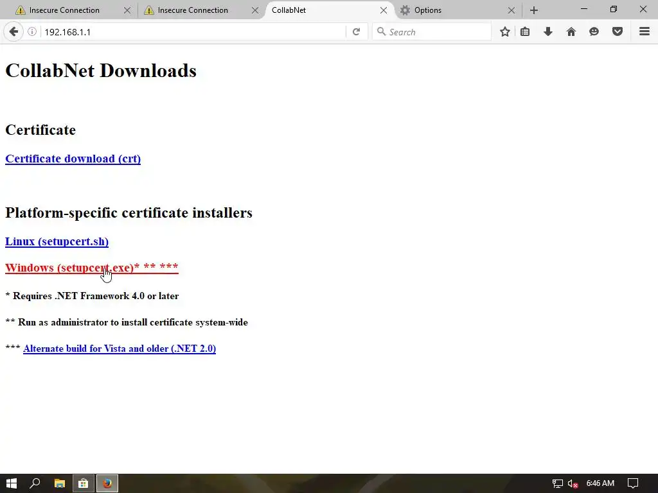The image size is (658, 493).
Task: Open the Firefox hamburger menu
Action: pos(645,31)
